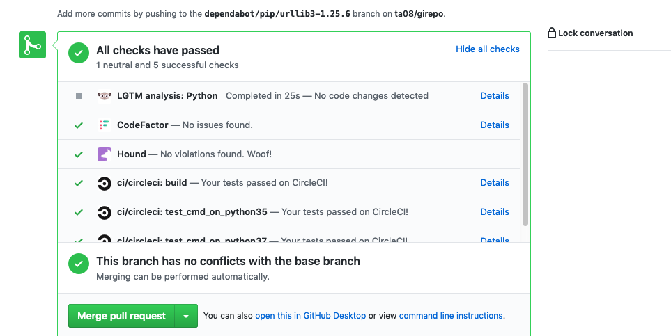
Task: Click the green checkmark beside no conflicts message
Action: (79, 264)
